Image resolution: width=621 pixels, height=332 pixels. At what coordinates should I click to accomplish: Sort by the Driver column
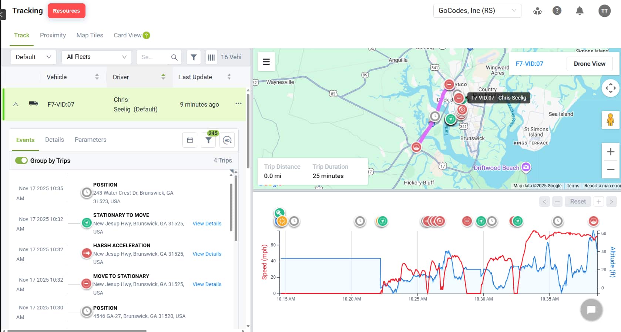tap(163, 77)
